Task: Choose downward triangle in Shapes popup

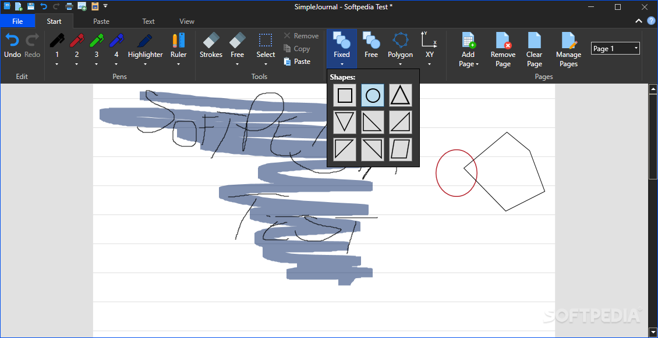Action: click(345, 122)
